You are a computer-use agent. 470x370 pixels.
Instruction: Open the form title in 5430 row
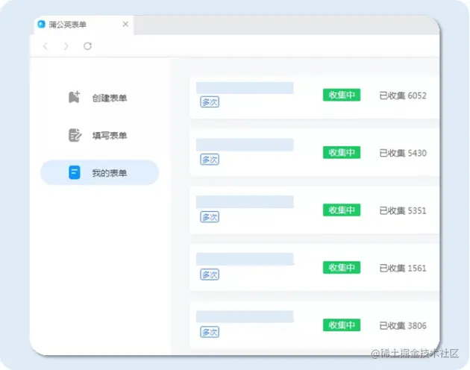(x=245, y=145)
